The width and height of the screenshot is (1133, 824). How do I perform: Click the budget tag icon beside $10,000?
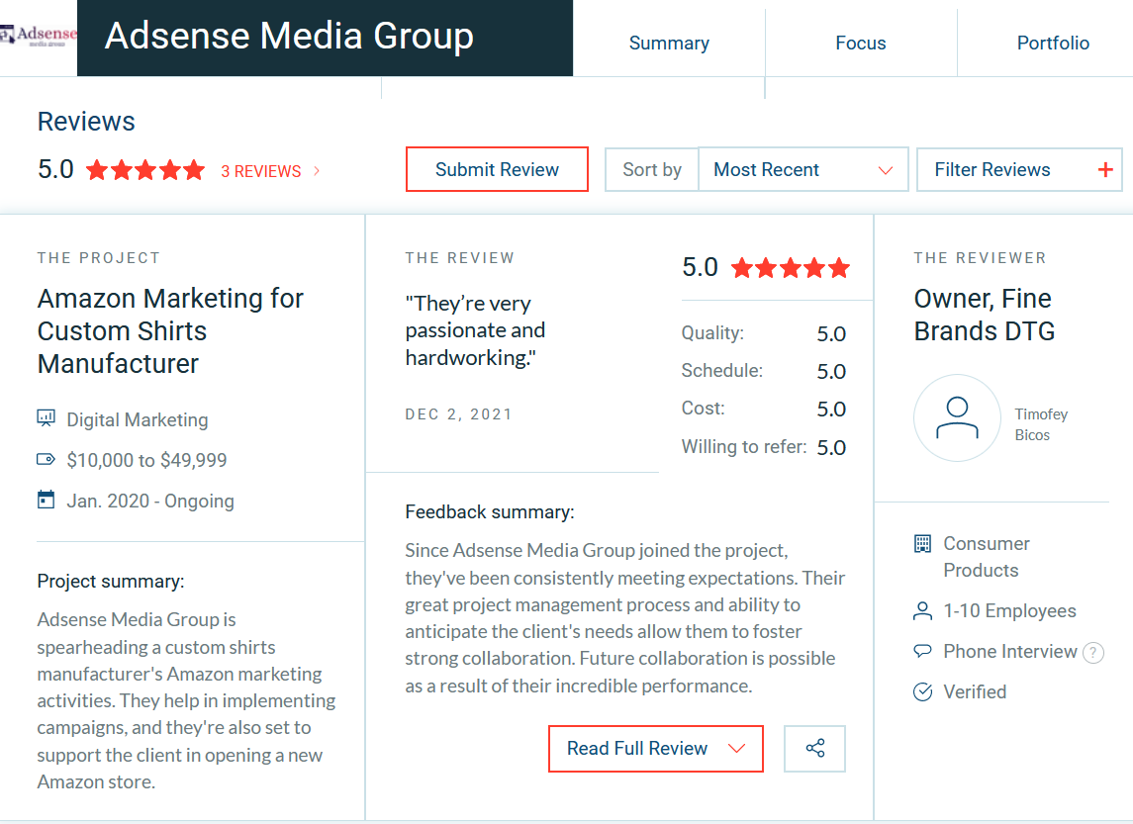(x=46, y=459)
